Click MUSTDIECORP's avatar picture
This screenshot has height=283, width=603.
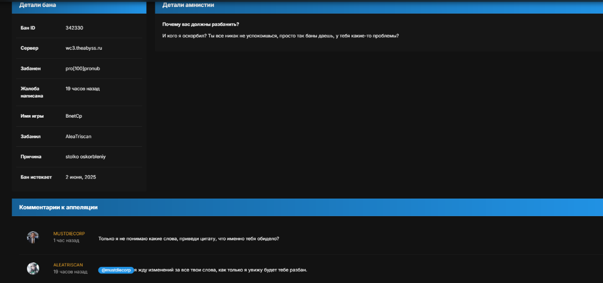(33, 237)
